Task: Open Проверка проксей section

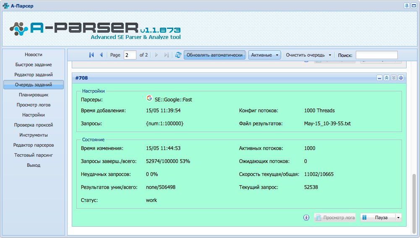Action: point(34,125)
